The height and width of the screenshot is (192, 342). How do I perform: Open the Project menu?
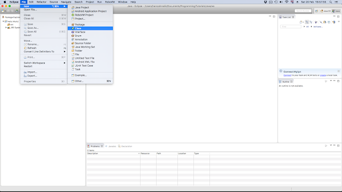point(90,2)
